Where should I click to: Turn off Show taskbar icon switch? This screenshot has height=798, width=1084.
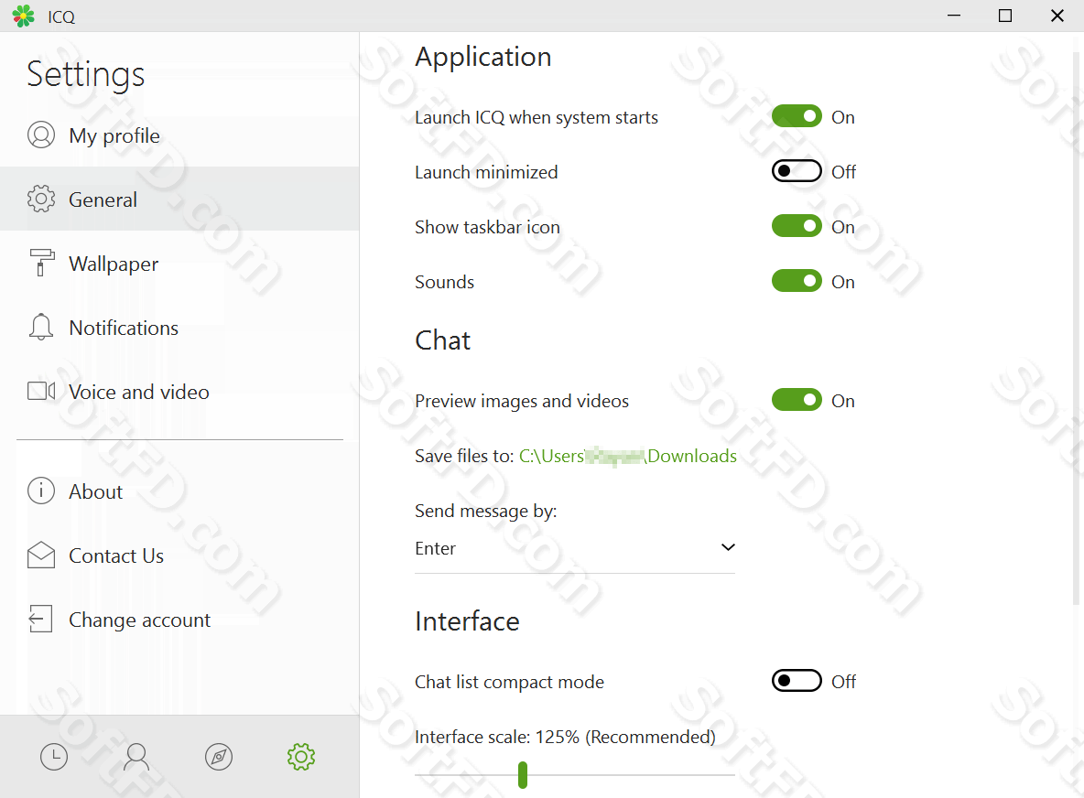point(797,226)
